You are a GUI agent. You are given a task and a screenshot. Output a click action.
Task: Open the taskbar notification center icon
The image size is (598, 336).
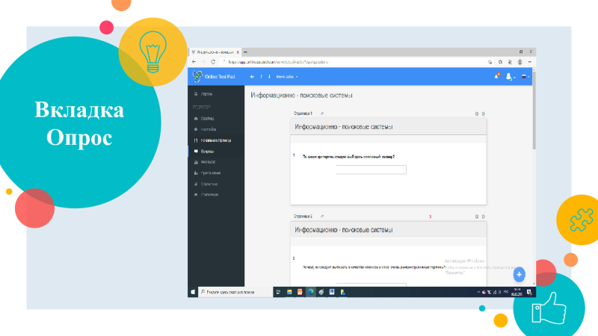(x=529, y=292)
